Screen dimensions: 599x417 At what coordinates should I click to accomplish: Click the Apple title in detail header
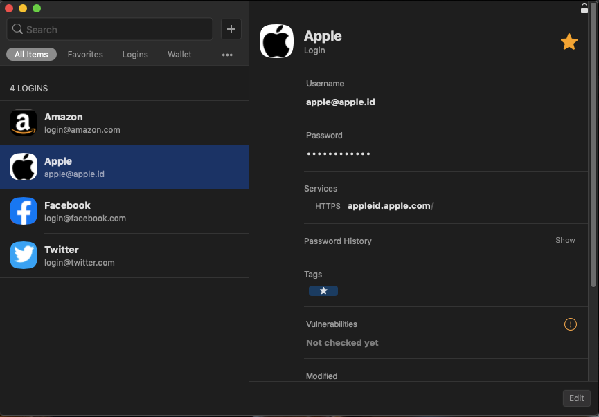pyautogui.click(x=323, y=36)
